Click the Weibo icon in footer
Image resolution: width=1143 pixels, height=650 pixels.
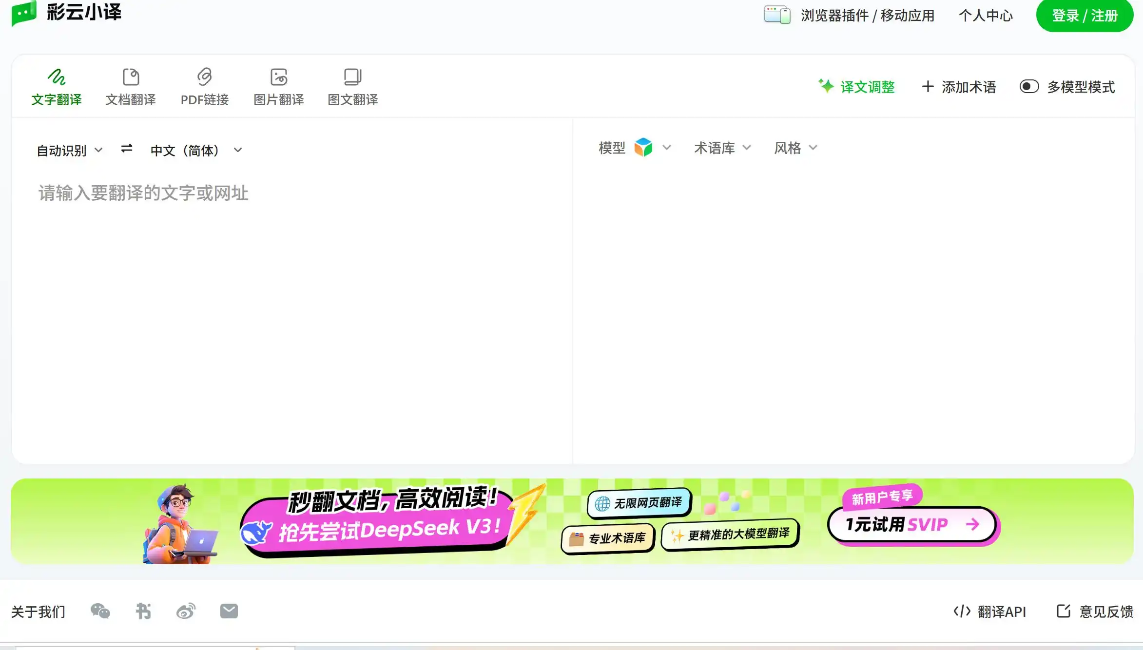(x=186, y=611)
